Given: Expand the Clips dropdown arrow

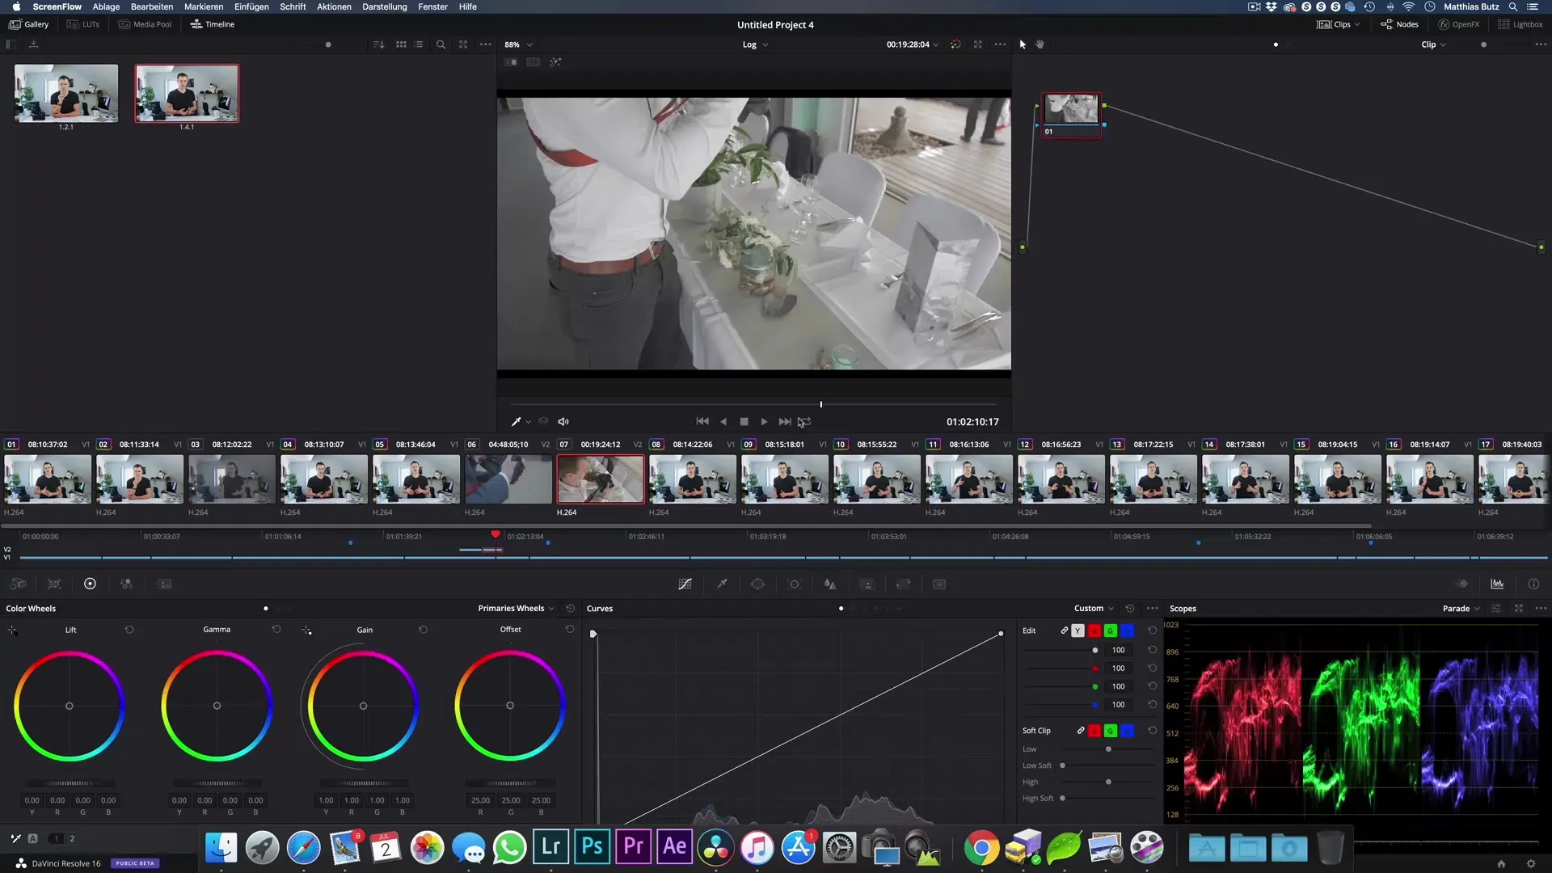Looking at the screenshot, I should 1357,24.
